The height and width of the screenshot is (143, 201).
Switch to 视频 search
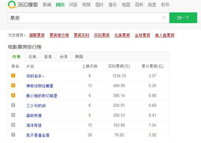pyautogui.click(x=86, y=5)
